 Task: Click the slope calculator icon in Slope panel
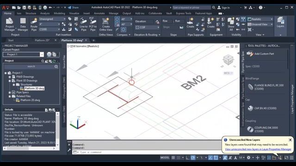pyautogui.click(x=181, y=28)
